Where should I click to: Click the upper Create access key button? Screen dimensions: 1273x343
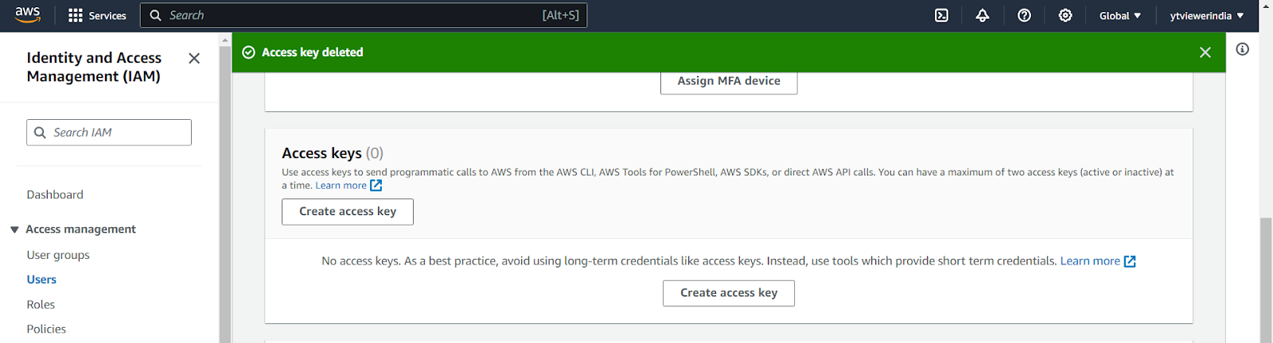pos(348,211)
